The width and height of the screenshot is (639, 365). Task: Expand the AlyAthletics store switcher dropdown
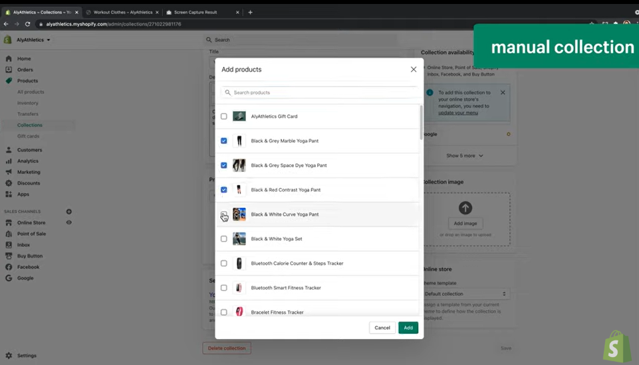click(x=33, y=40)
